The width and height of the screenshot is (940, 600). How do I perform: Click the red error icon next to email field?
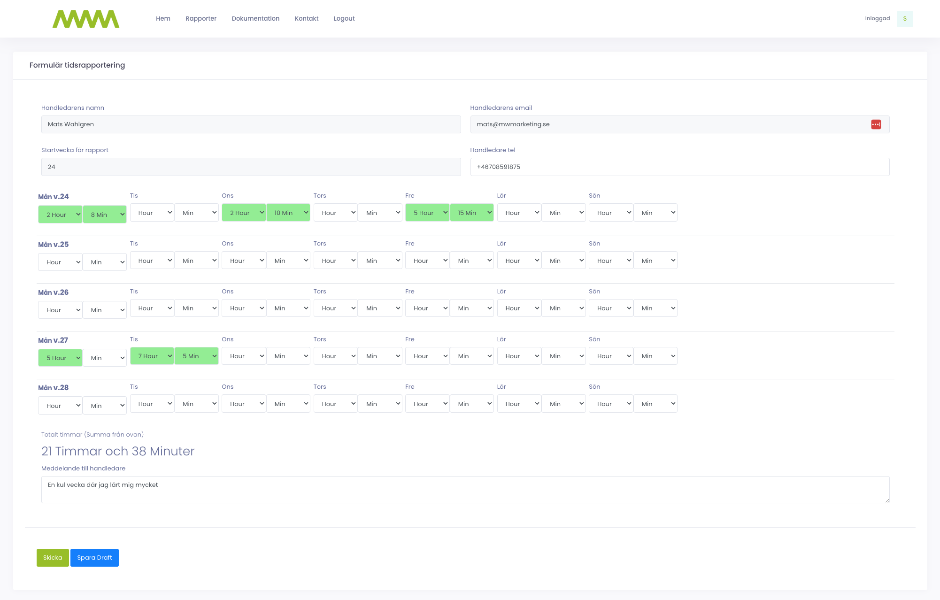[876, 125]
